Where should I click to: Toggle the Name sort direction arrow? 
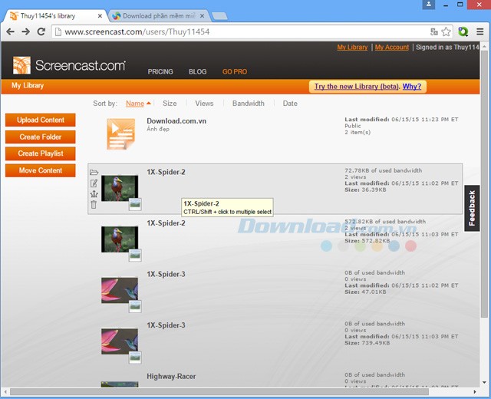(149, 103)
